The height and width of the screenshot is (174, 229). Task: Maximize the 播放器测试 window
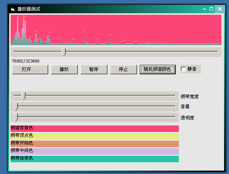click(211, 9)
